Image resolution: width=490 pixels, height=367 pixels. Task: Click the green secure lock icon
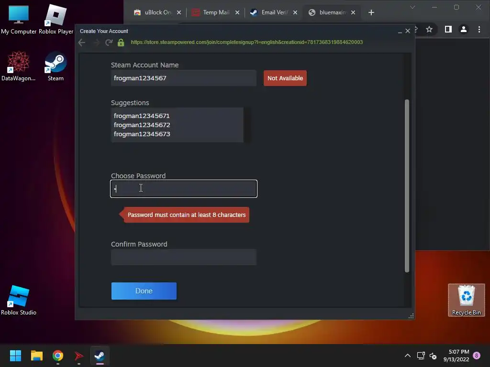coord(121,43)
